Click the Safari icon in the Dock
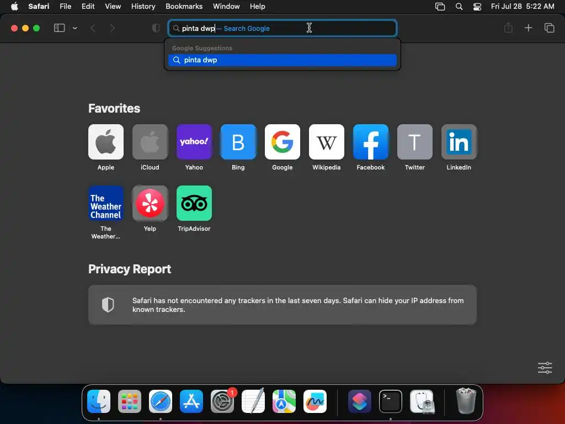 click(161, 401)
